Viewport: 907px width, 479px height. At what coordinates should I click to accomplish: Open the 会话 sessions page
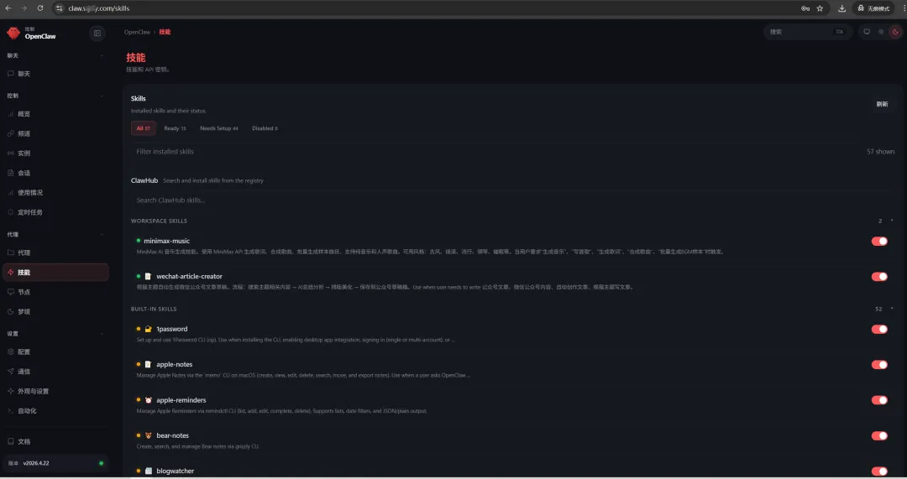(x=55, y=173)
